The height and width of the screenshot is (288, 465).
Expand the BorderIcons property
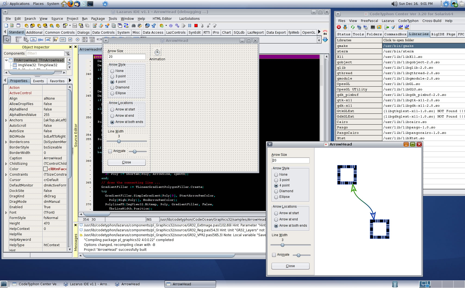[x=6, y=142]
